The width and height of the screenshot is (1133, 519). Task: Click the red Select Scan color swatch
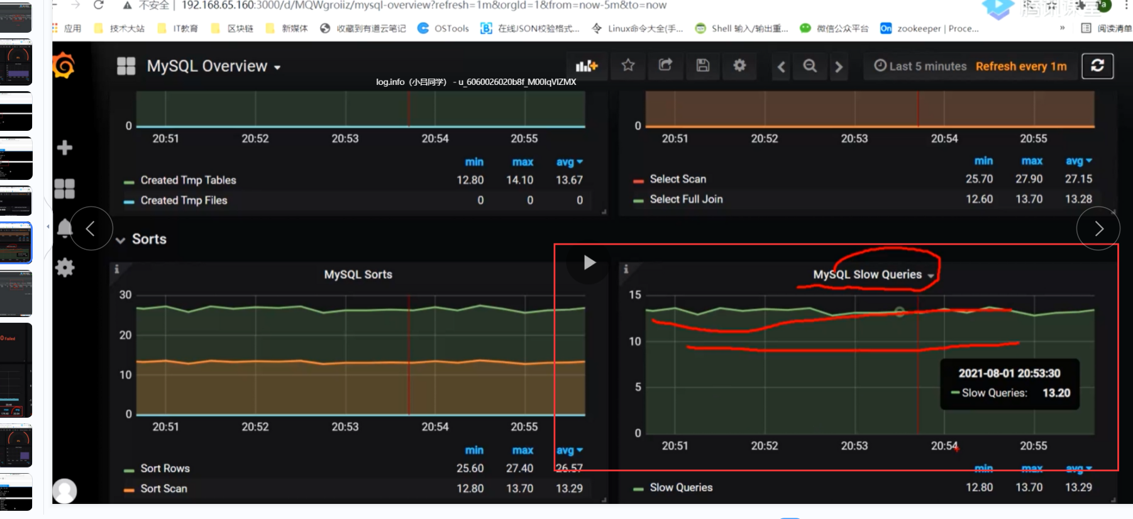tap(638, 181)
